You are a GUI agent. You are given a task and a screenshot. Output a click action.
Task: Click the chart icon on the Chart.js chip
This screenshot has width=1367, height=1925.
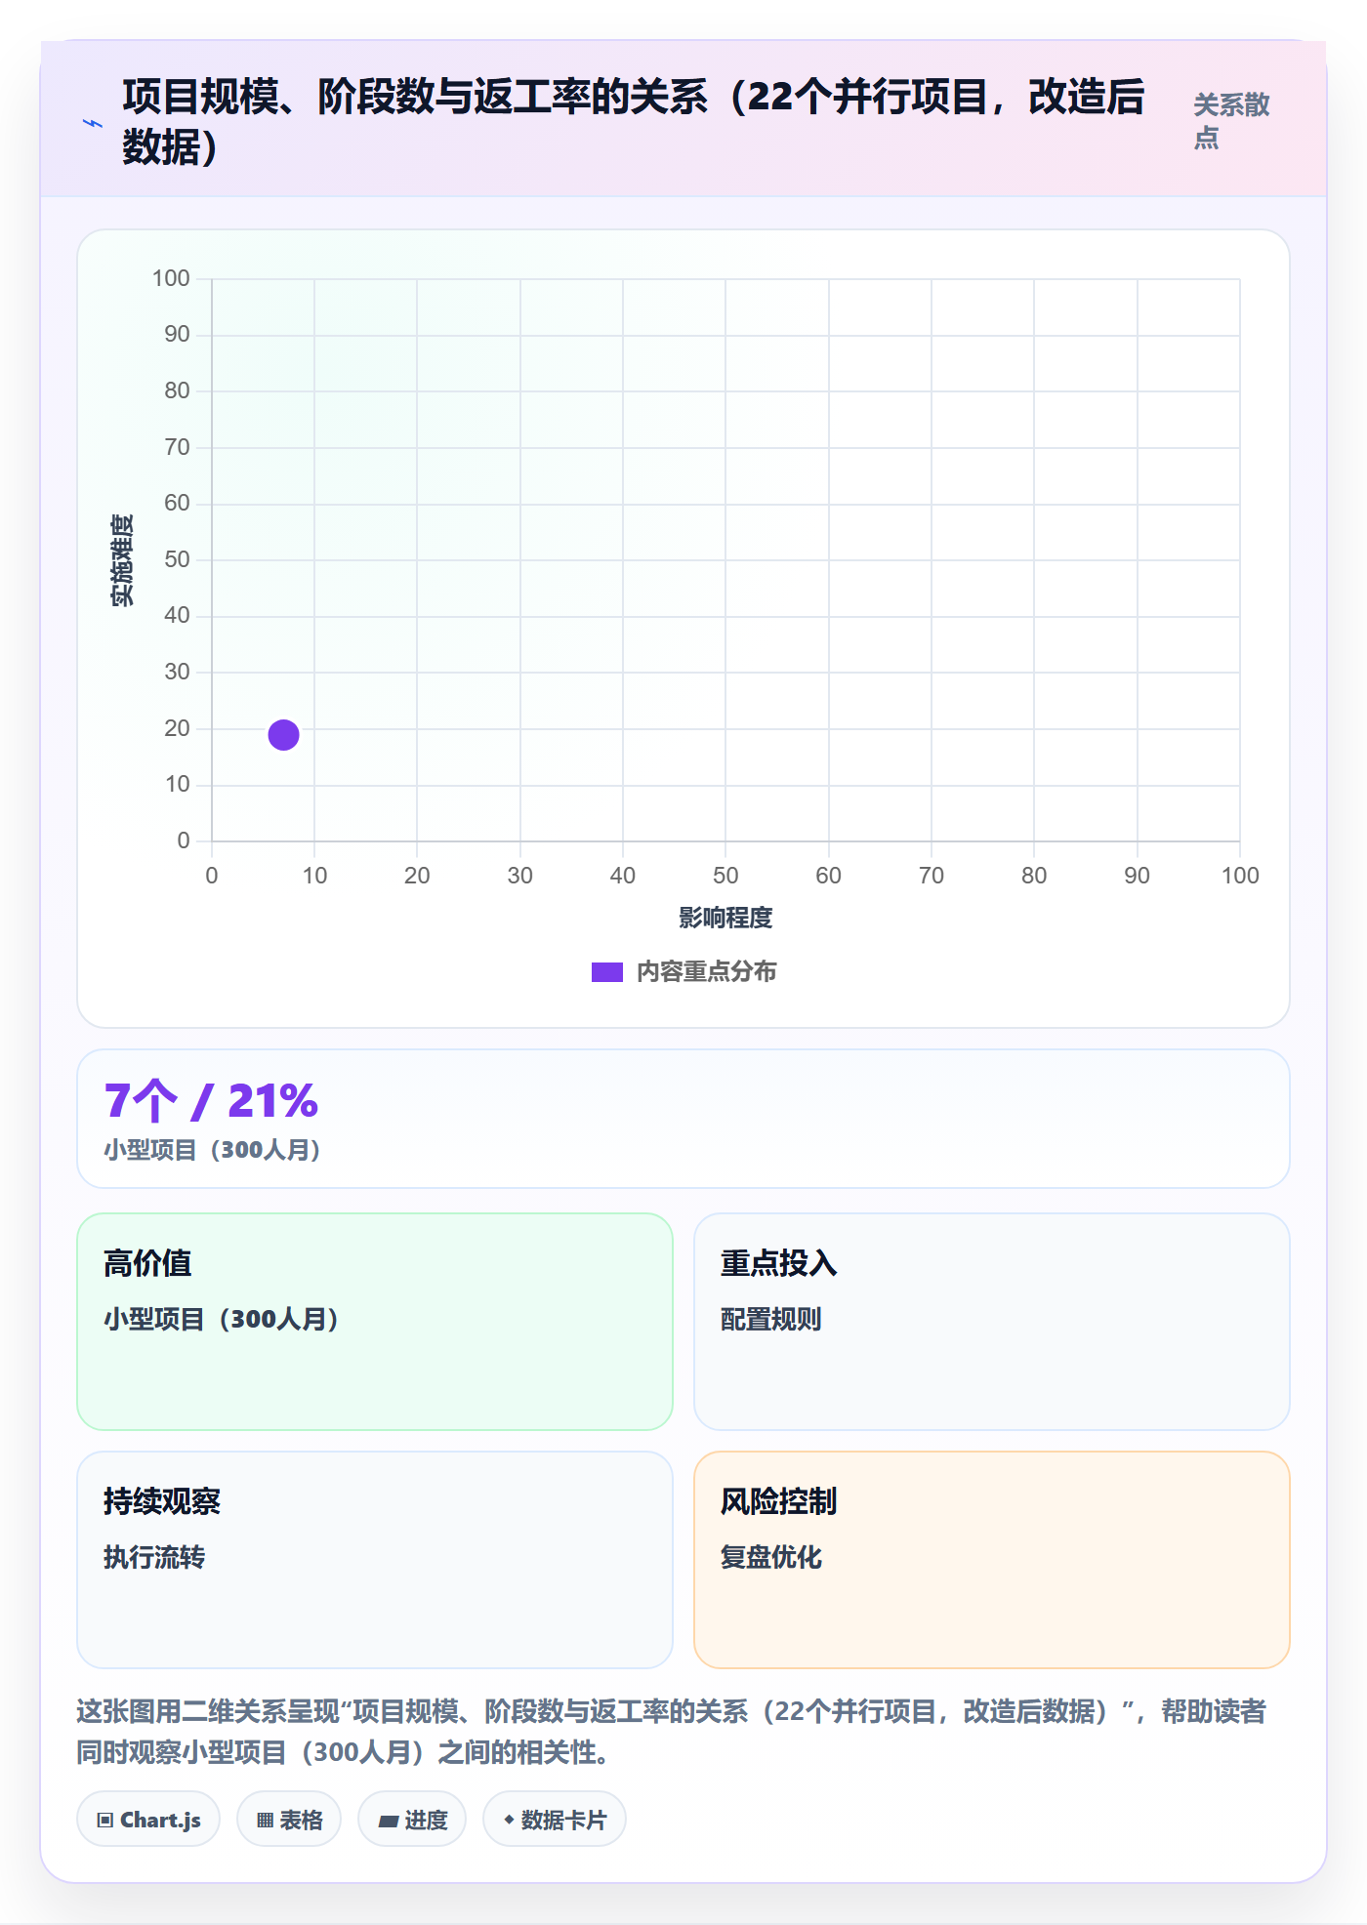(x=105, y=1820)
